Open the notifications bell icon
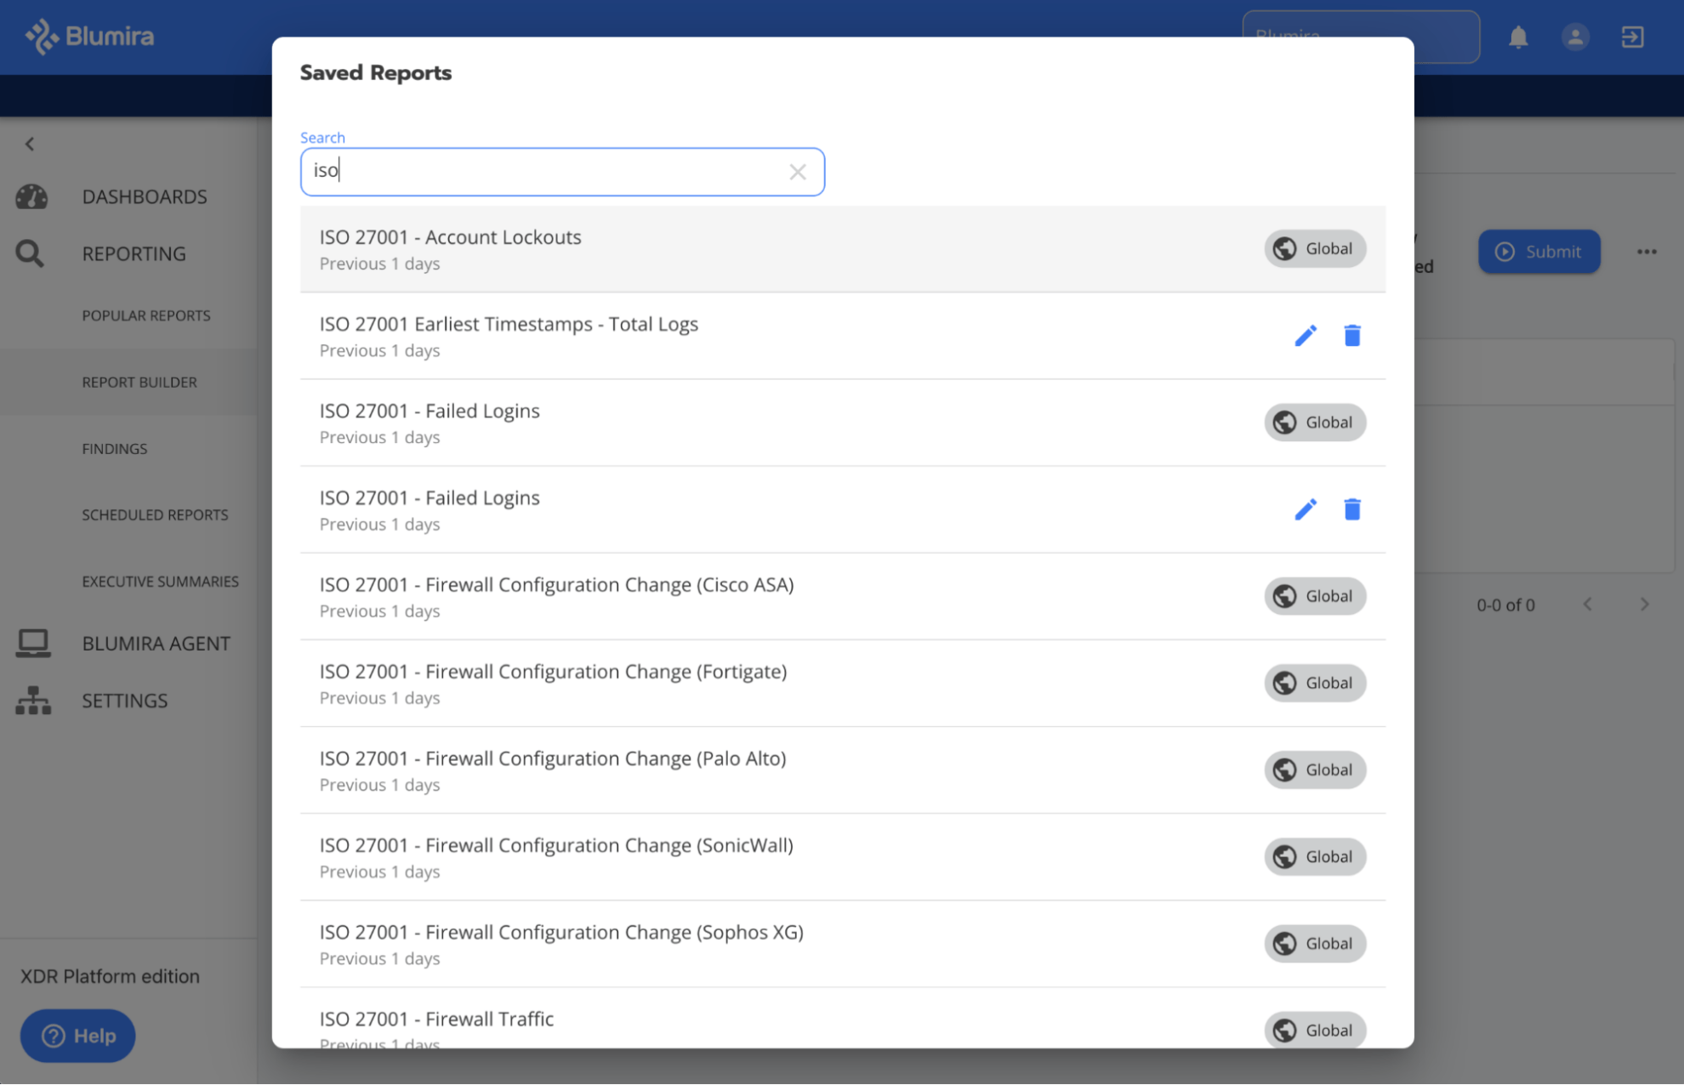This screenshot has width=1684, height=1085. pyautogui.click(x=1519, y=37)
